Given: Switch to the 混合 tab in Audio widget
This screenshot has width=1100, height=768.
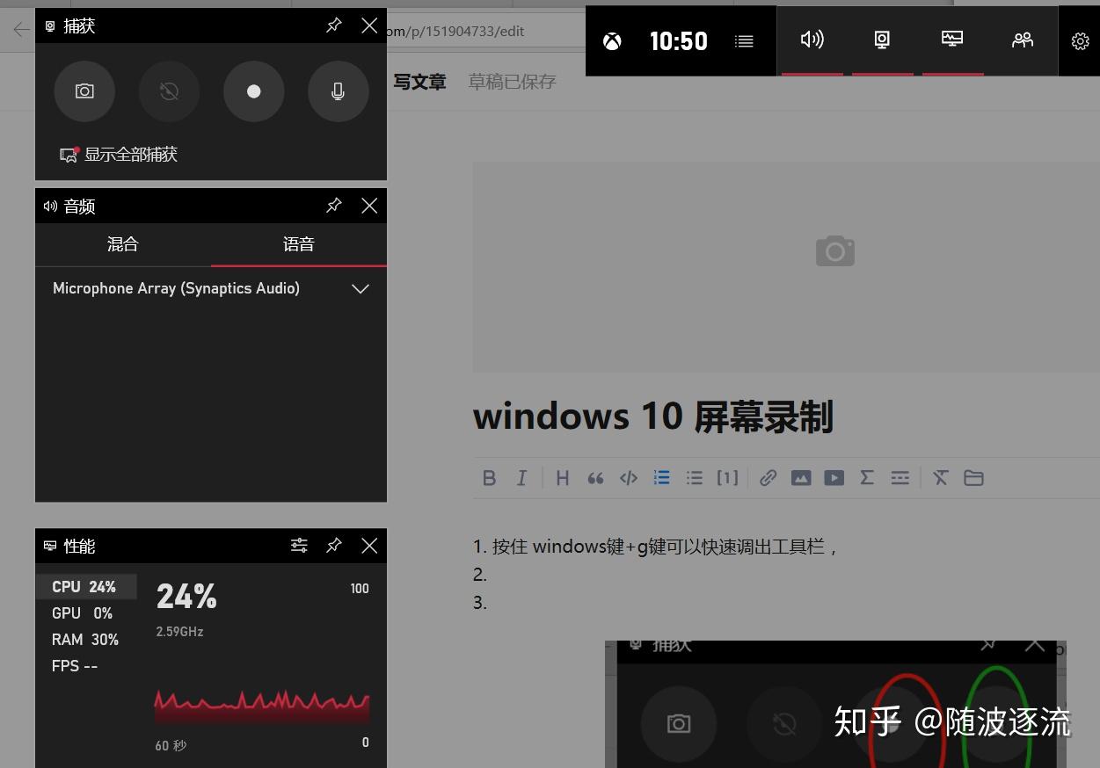Looking at the screenshot, I should [x=122, y=244].
